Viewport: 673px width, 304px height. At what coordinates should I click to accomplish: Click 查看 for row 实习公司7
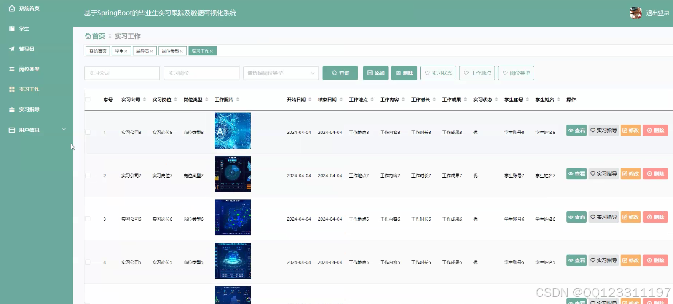[576, 174]
